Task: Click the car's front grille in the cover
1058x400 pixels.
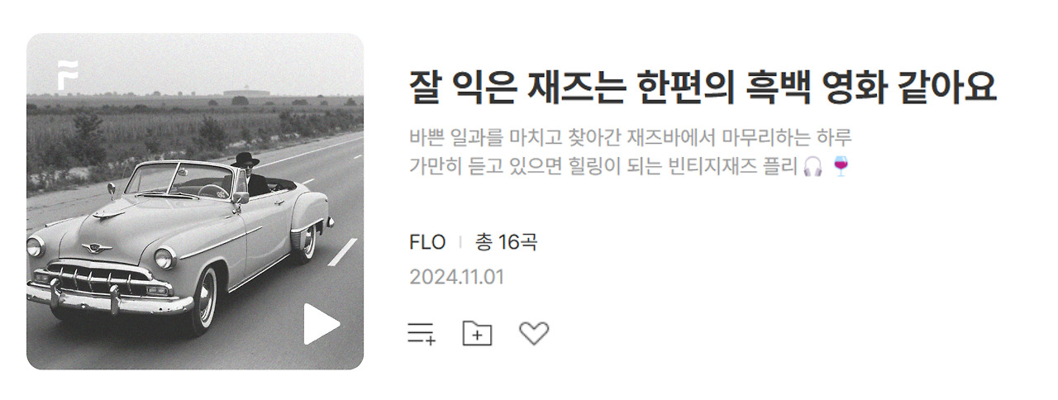Action: (99, 280)
